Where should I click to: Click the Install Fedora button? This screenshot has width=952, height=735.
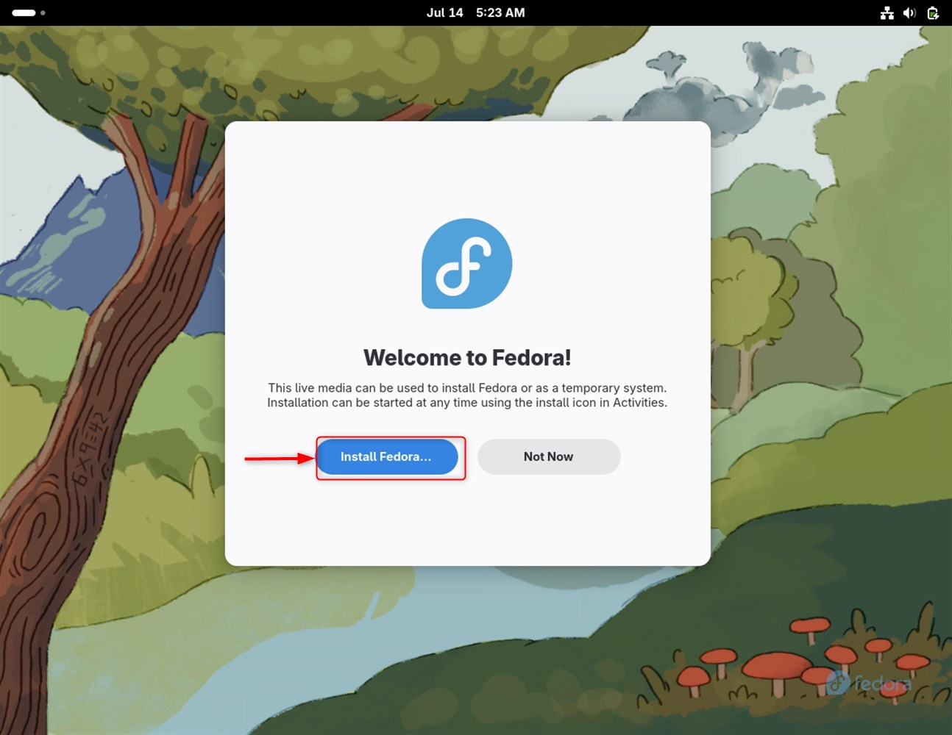[x=387, y=456]
